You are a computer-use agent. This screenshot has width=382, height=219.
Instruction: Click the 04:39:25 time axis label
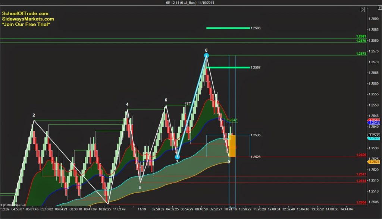coord(172,209)
